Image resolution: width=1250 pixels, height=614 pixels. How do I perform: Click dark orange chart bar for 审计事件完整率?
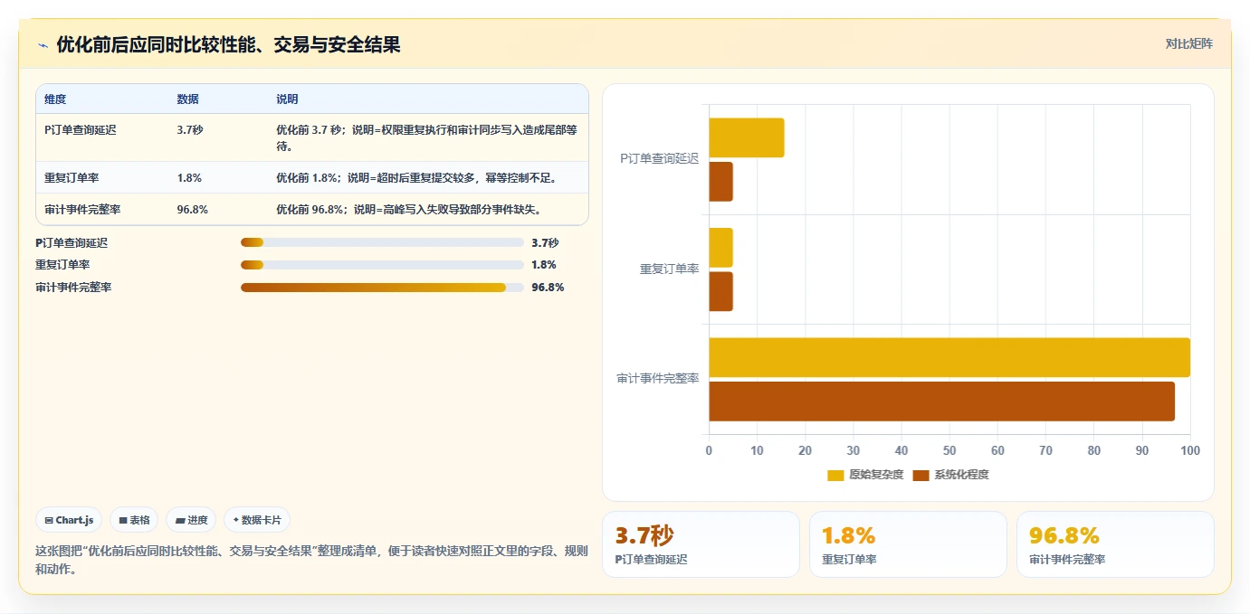941,401
